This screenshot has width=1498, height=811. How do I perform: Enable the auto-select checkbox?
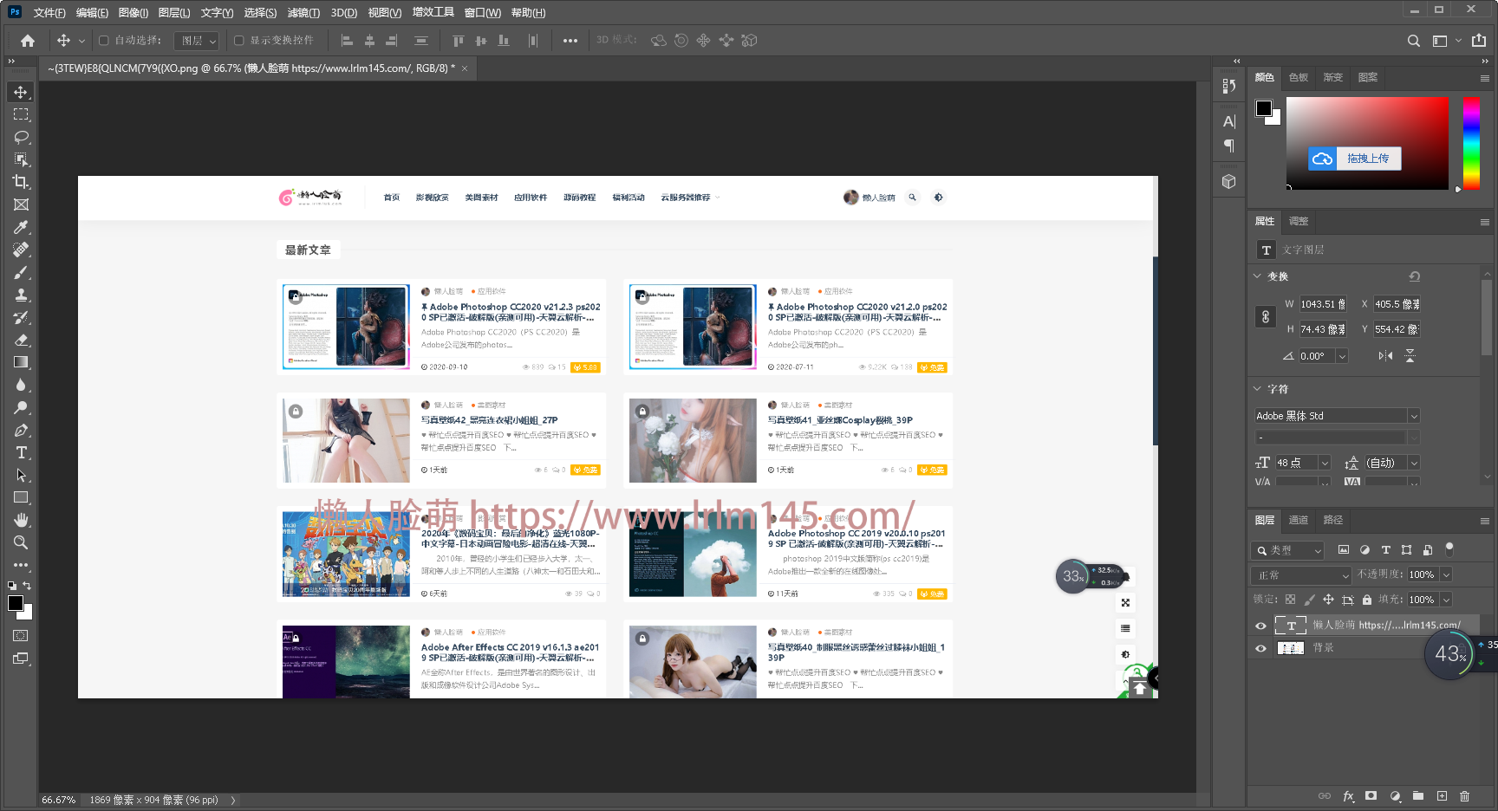tap(104, 41)
